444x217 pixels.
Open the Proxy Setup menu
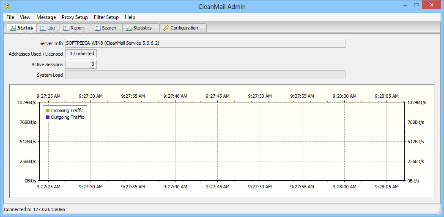pyautogui.click(x=75, y=17)
